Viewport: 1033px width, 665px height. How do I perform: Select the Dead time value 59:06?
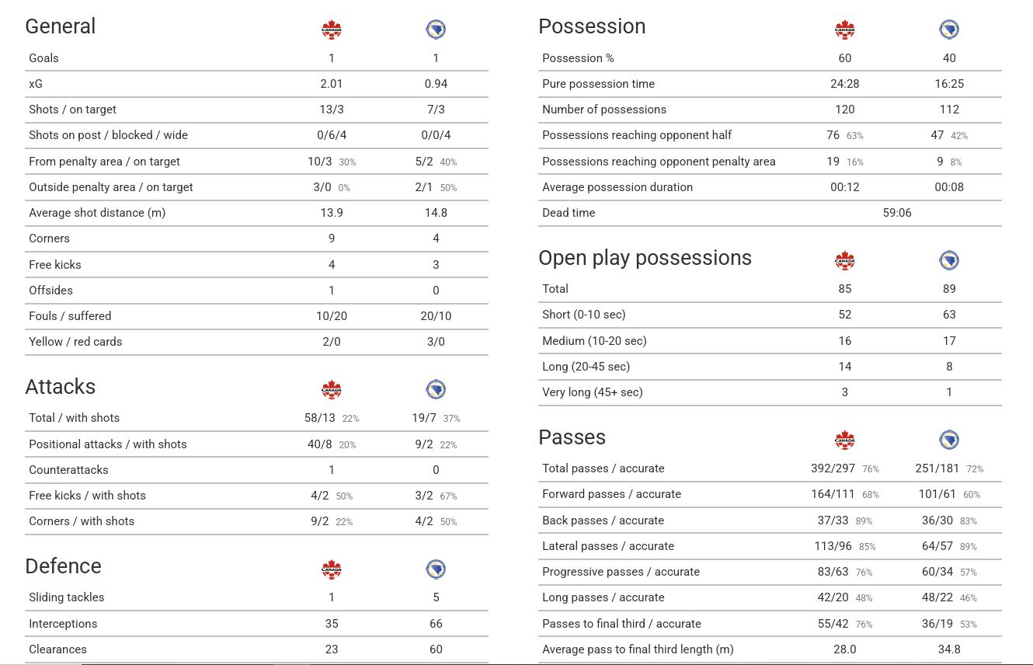tap(897, 213)
